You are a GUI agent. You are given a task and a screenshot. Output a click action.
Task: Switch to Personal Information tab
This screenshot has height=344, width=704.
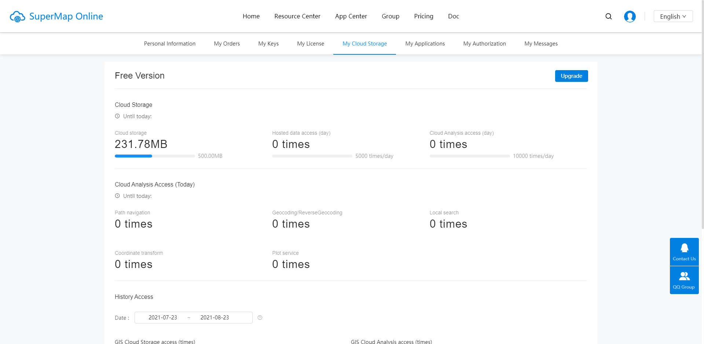(x=170, y=44)
